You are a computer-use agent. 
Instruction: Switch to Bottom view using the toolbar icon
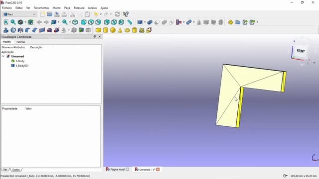[x=114, y=22]
